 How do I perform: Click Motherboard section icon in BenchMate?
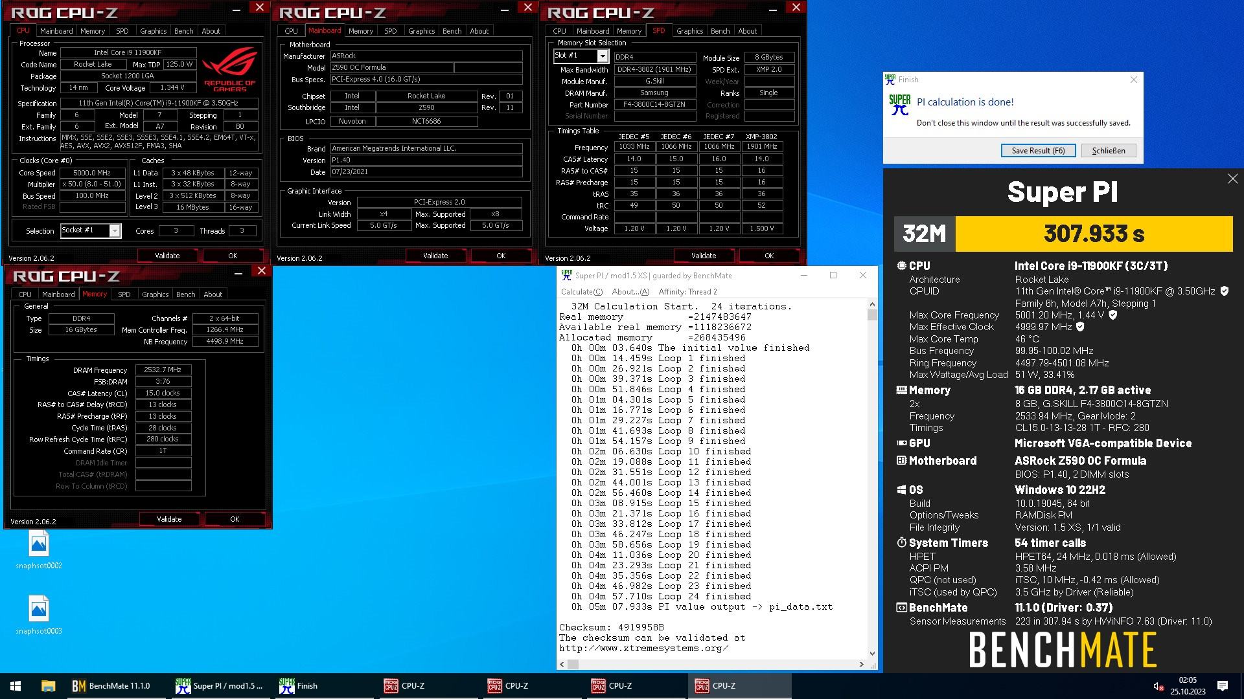click(x=901, y=461)
